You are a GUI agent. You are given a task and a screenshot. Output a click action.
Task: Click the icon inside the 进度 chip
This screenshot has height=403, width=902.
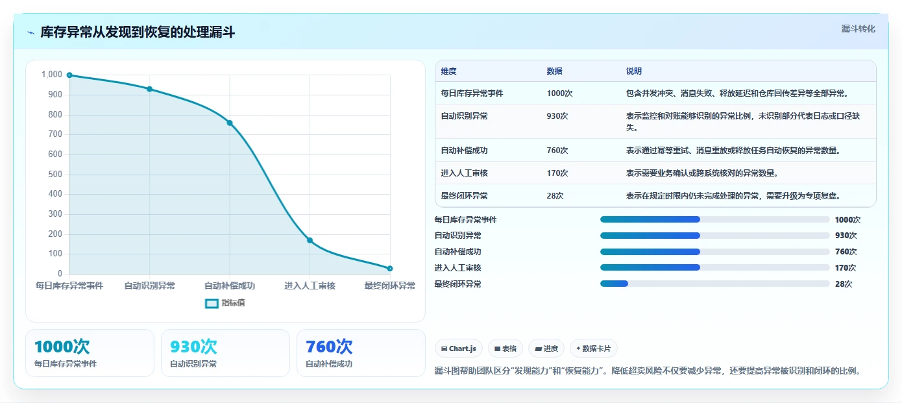click(538, 348)
